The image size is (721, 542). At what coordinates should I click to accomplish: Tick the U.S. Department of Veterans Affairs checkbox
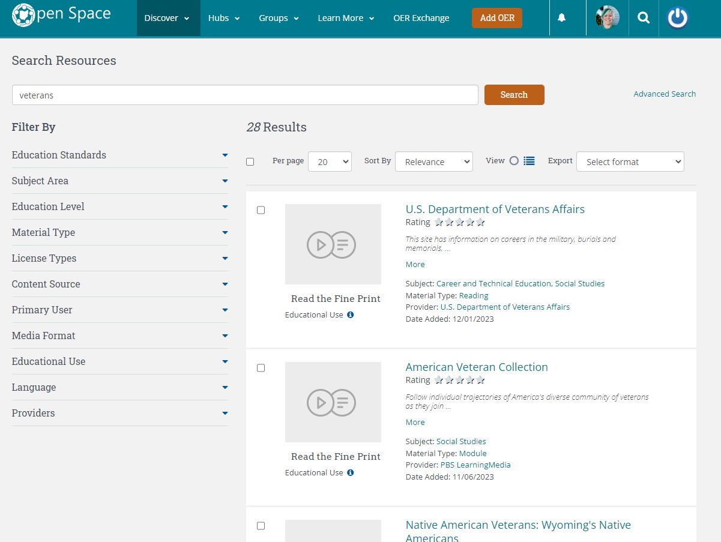[x=261, y=210]
